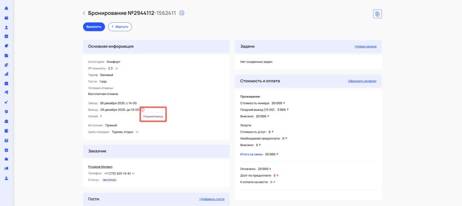Open the user profile icon at sidebar bottom
This screenshot has width=462, height=206.
tap(7, 178)
